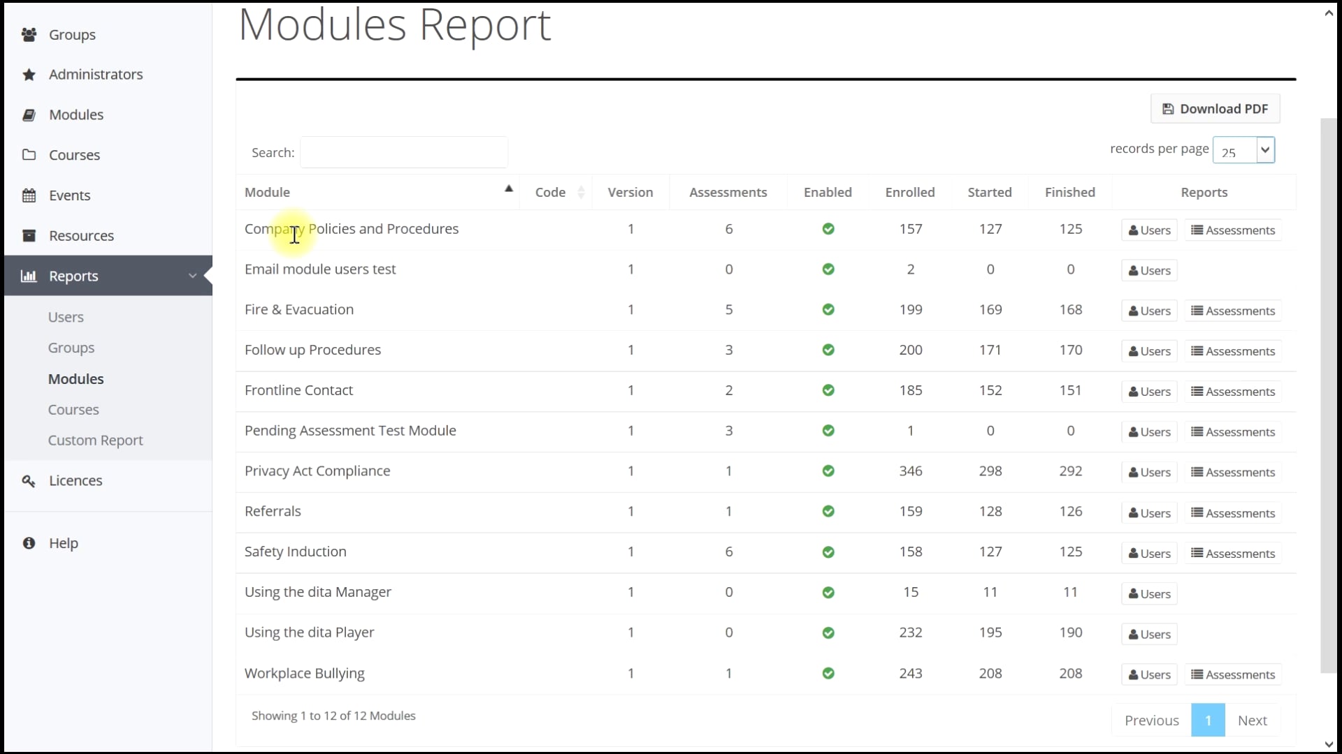Click the Modules book icon in sidebar
Image resolution: width=1342 pixels, height=754 pixels.
29,114
